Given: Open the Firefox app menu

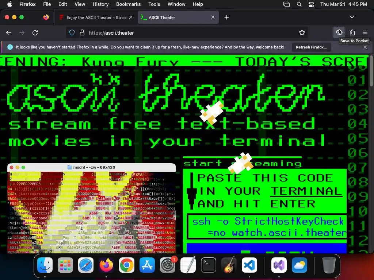Looking at the screenshot, I should [x=27, y=4].
